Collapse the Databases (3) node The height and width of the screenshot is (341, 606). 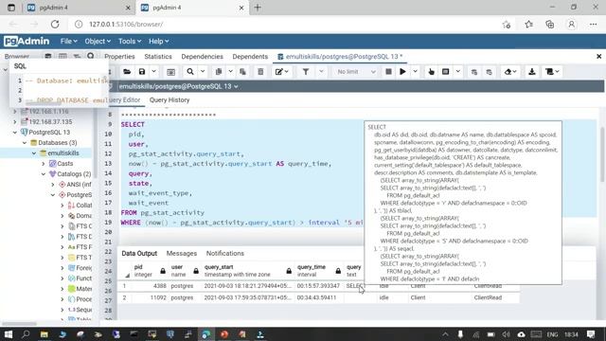(25, 143)
